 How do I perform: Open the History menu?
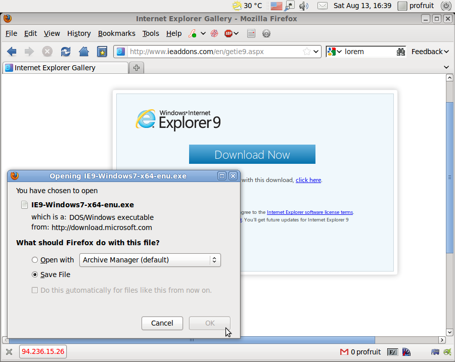(79, 34)
